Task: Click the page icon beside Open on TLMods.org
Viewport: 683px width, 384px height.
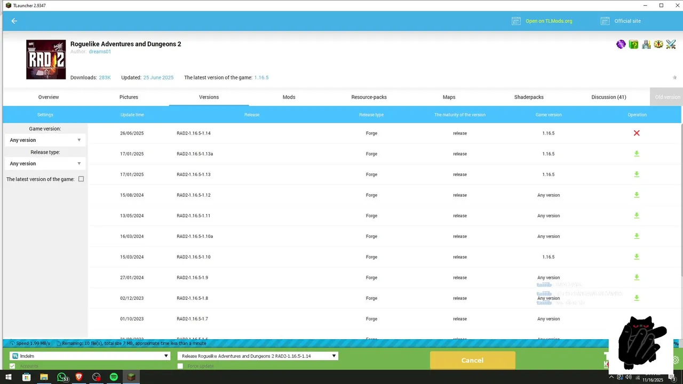Action: click(516, 21)
